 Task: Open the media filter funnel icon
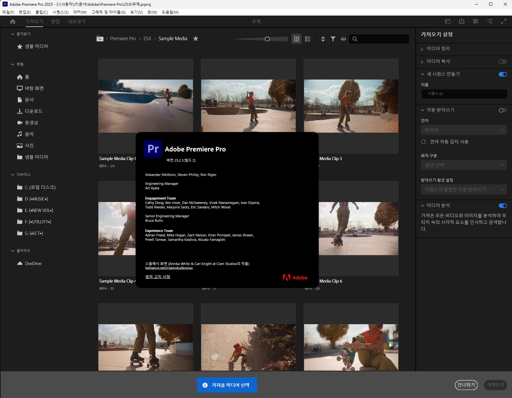coord(333,39)
